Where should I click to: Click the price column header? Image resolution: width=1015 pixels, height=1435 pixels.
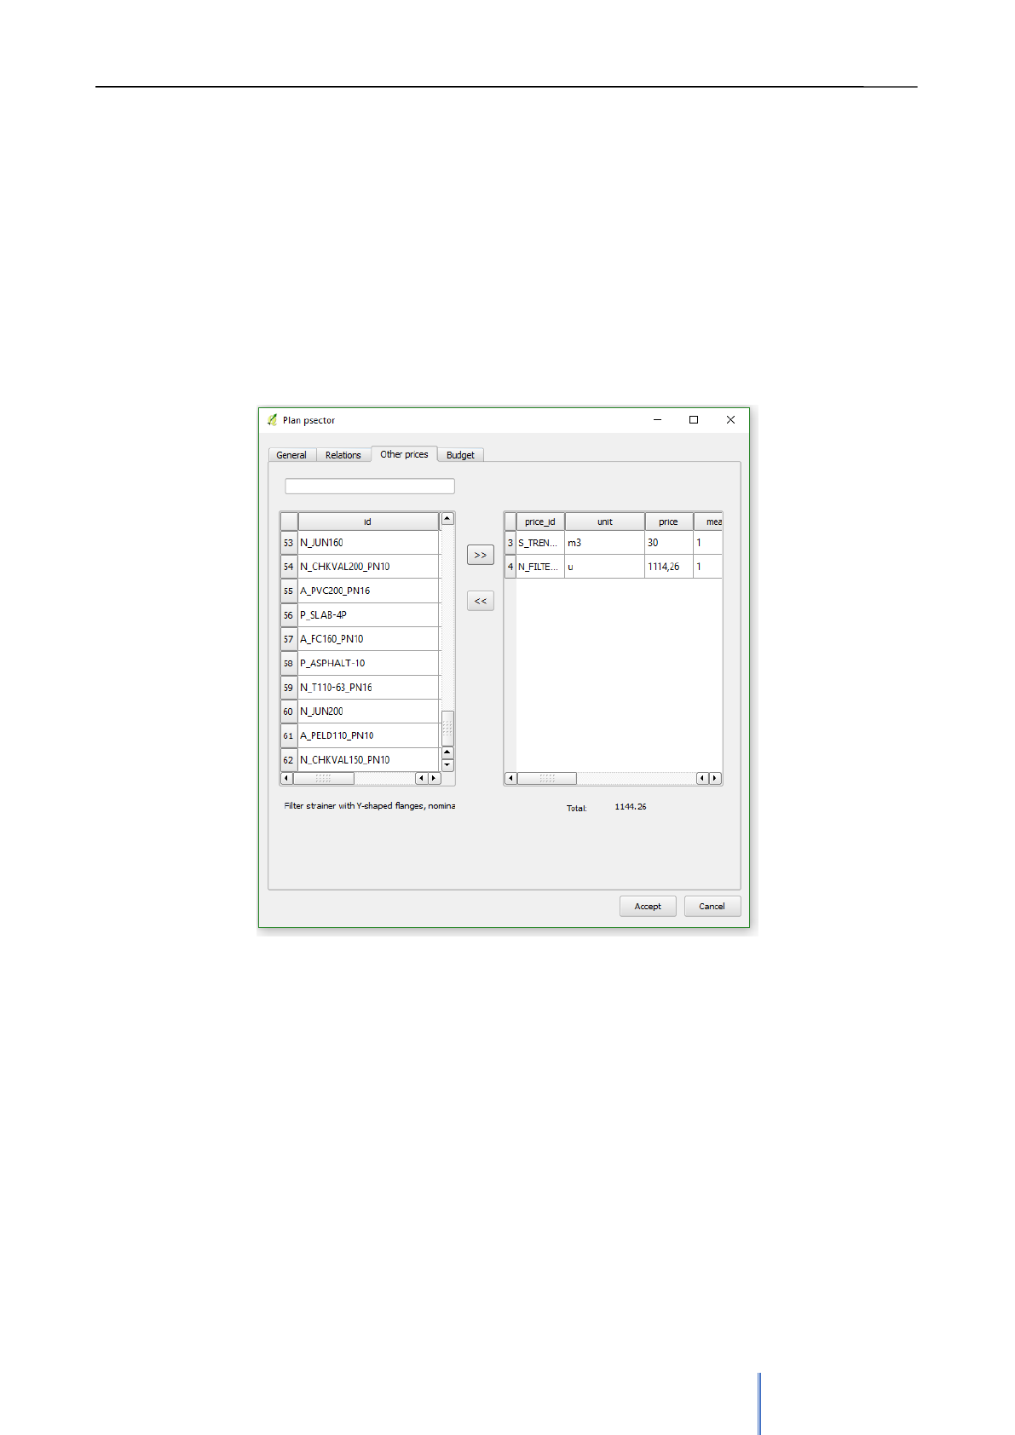[669, 522]
